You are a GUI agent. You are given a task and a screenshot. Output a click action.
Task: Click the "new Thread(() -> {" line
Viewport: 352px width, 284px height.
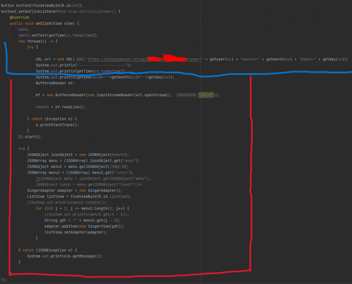click(38, 41)
